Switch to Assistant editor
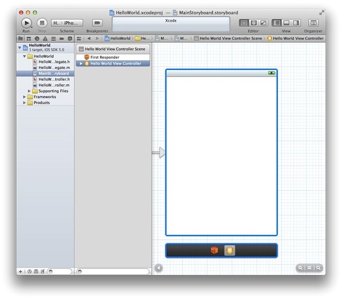The image size is (342, 299). click(x=254, y=23)
